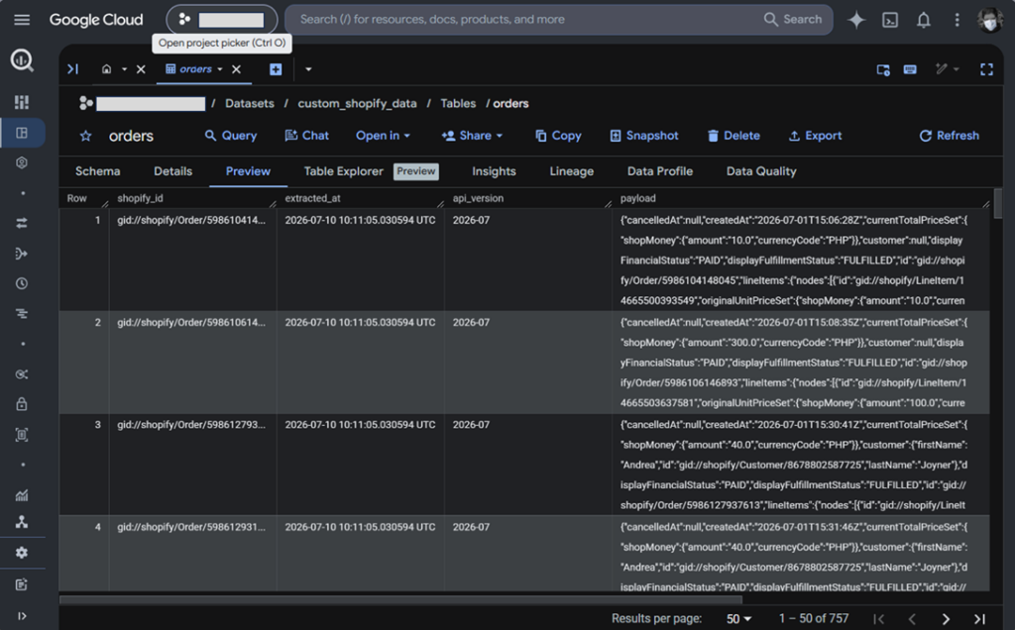Click the Datasets breadcrumb

(x=249, y=103)
